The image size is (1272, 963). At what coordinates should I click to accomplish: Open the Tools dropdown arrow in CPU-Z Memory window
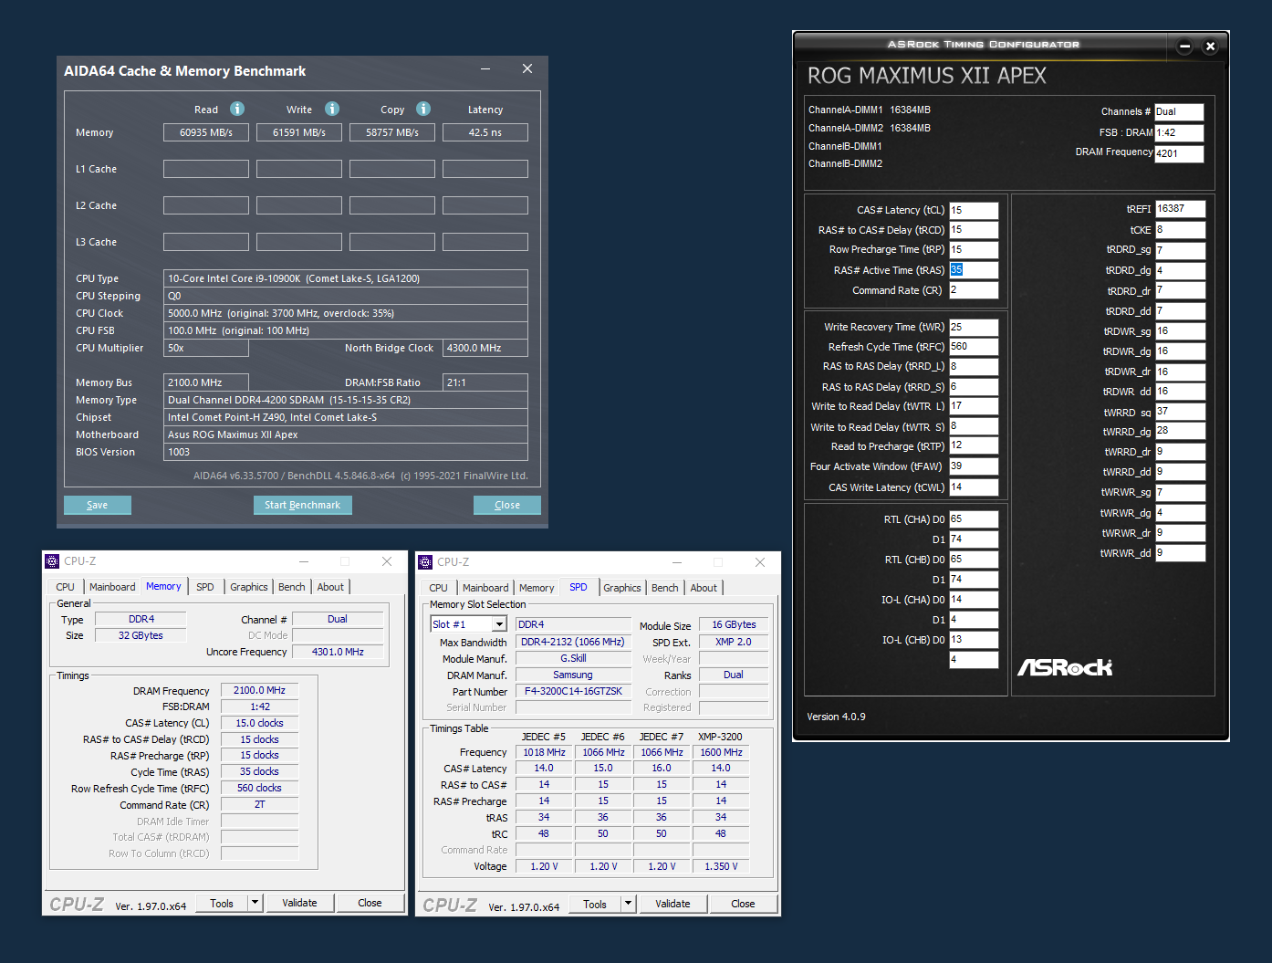click(255, 903)
